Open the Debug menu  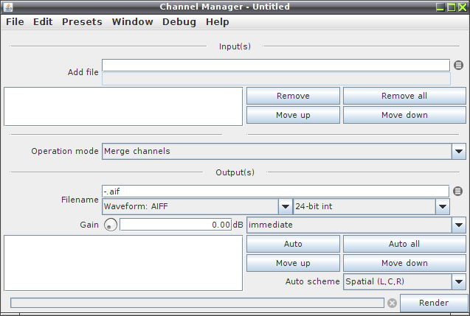[179, 22]
